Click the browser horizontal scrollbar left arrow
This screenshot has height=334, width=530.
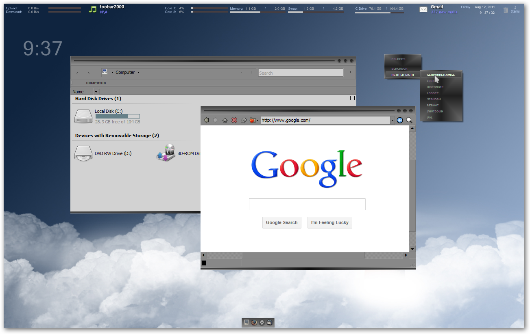(204, 255)
